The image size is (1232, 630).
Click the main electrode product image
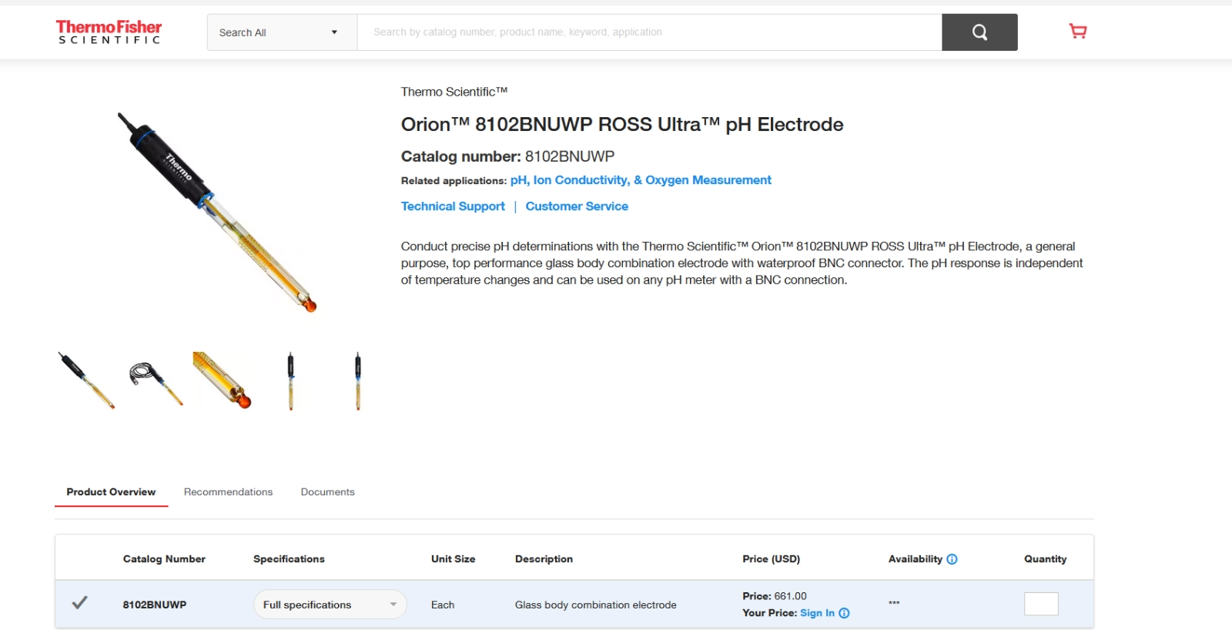pyautogui.click(x=217, y=212)
